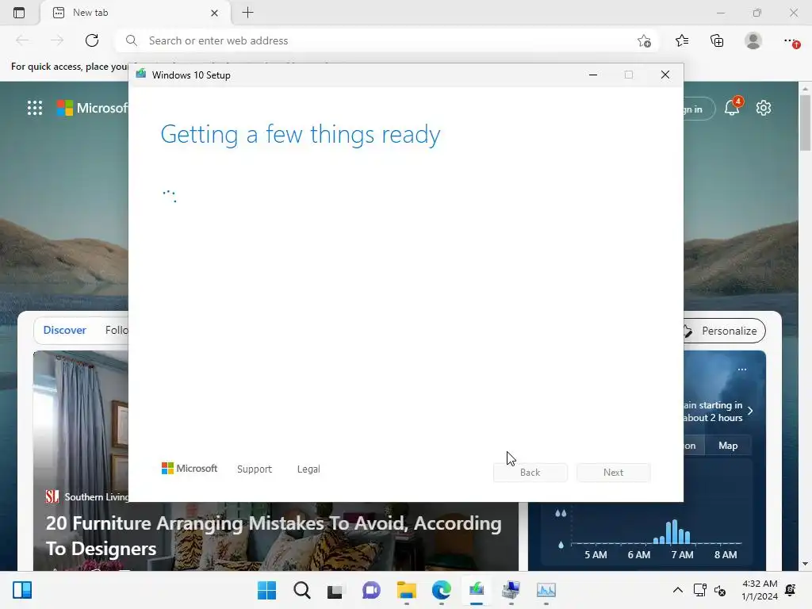The height and width of the screenshot is (609, 812).
Task: Click Next button in Windows 10 Setup
Action: 613,473
